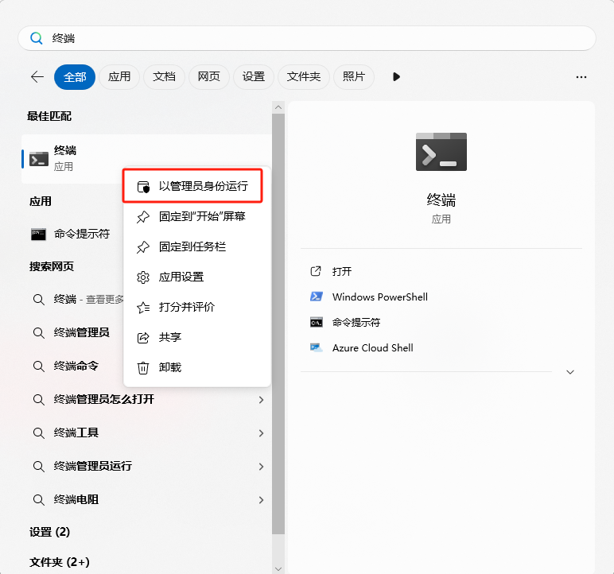Click the results list vertical scrollbar thumb
This screenshot has height=574, width=614.
pyautogui.click(x=278, y=324)
